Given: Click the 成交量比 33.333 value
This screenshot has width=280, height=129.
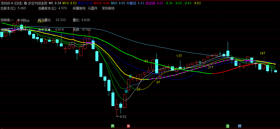Looking at the screenshot, I should pos(52,20).
